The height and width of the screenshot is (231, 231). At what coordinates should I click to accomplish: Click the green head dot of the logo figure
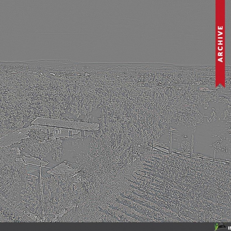[216, 225]
